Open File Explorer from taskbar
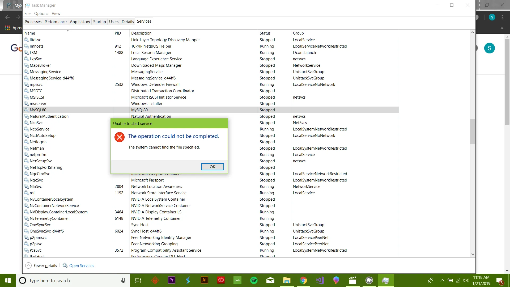This screenshot has height=287, width=510. 287,280
